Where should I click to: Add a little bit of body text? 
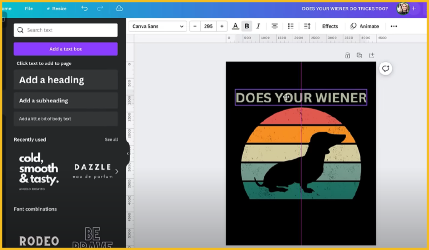(66, 119)
